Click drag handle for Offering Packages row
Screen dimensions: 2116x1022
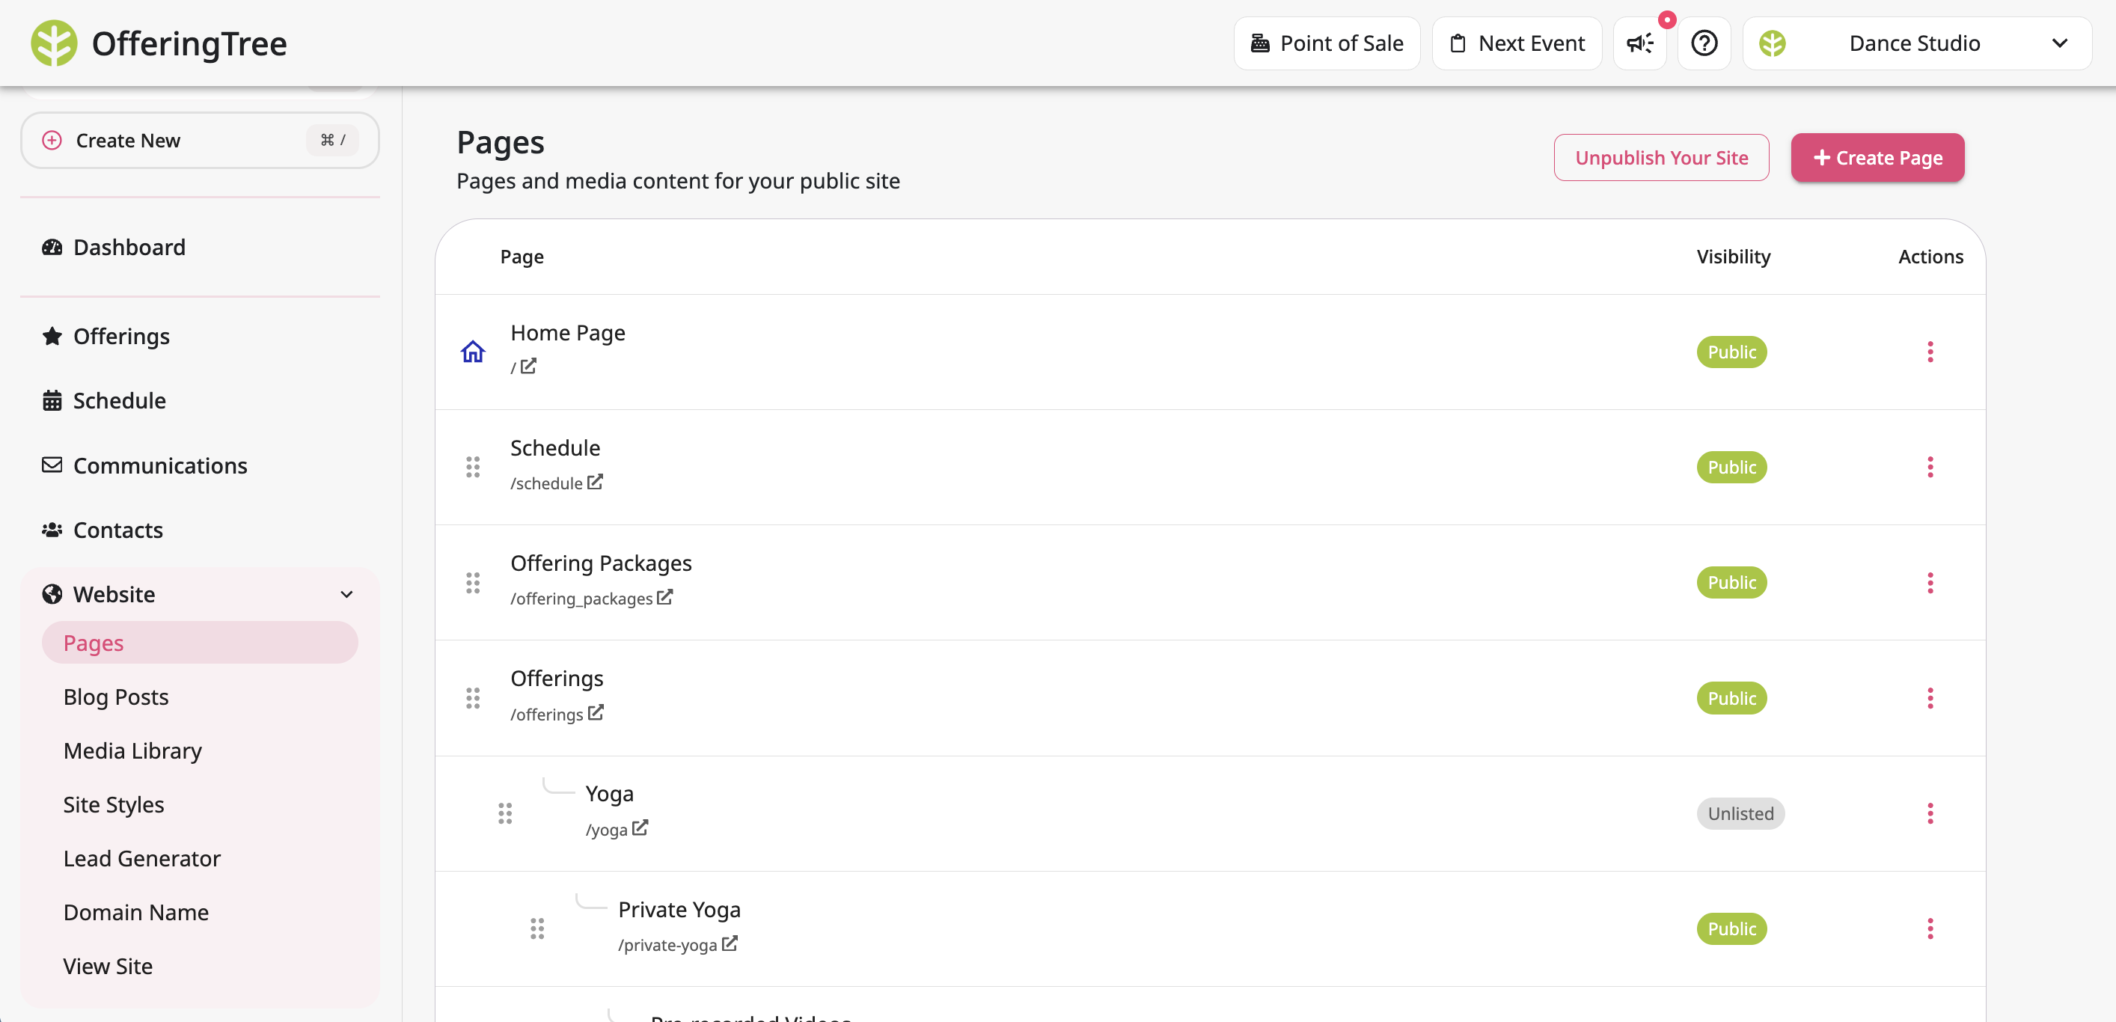coord(472,583)
